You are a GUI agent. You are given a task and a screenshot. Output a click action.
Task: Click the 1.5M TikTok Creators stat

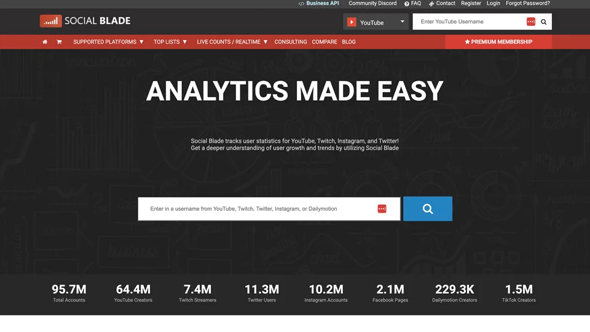click(519, 293)
